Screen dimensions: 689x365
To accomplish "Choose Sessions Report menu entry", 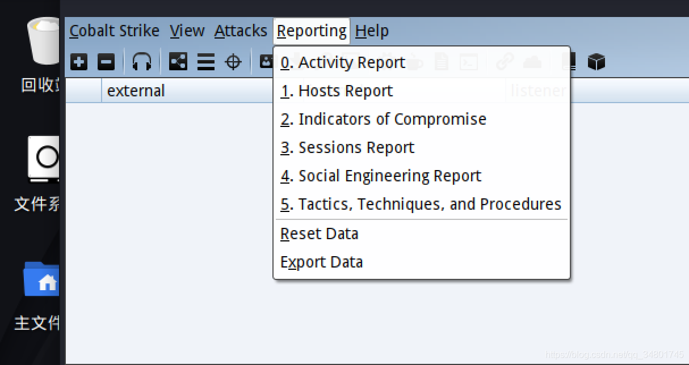I will tap(421, 147).
